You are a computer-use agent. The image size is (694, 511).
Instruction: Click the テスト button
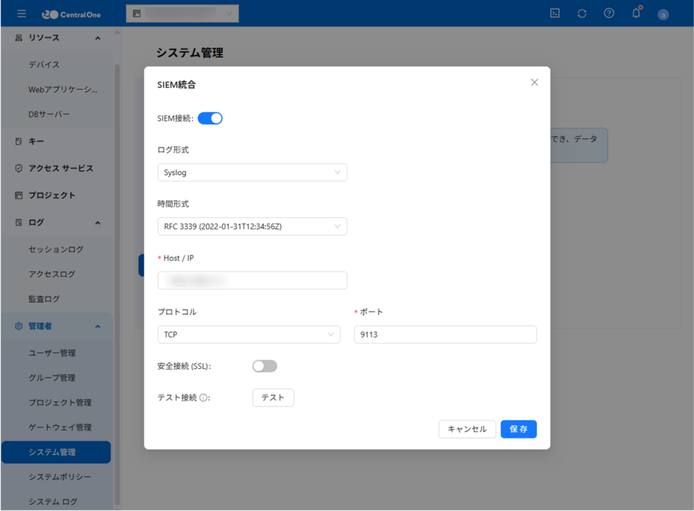[273, 397]
